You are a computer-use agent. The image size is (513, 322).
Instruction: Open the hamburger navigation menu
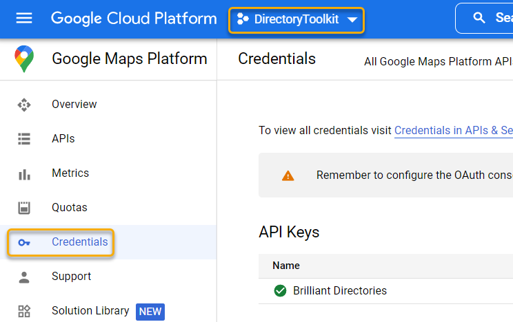pyautogui.click(x=24, y=18)
